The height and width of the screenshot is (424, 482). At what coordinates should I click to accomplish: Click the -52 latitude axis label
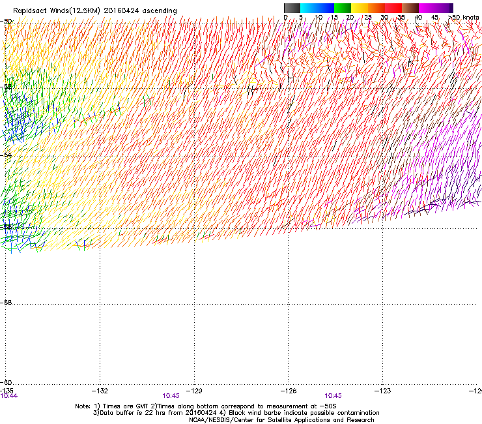pos(7,87)
